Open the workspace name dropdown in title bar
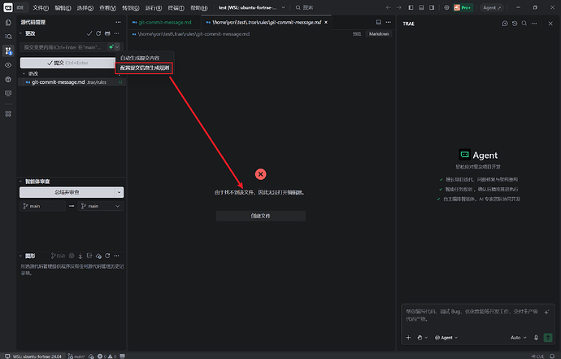The width and height of the screenshot is (561, 359). [x=283, y=7]
